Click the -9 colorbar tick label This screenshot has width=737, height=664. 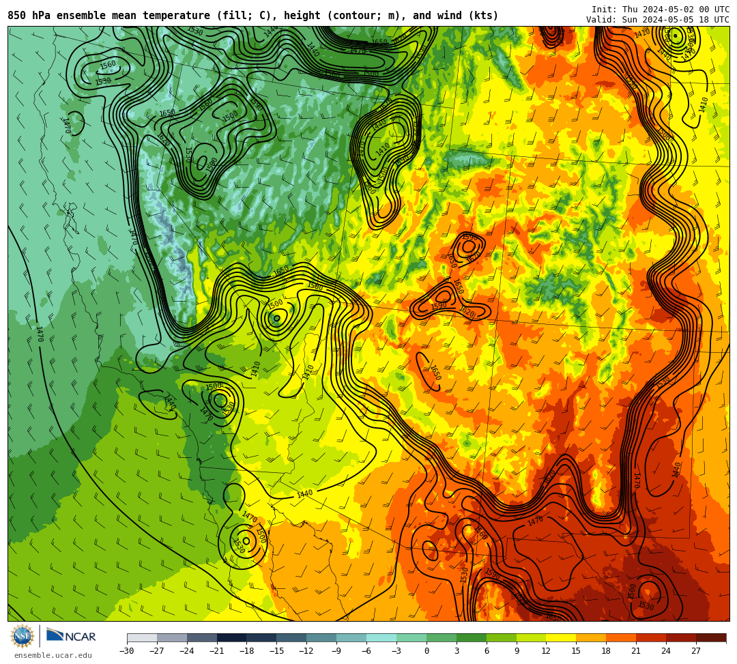(x=336, y=651)
